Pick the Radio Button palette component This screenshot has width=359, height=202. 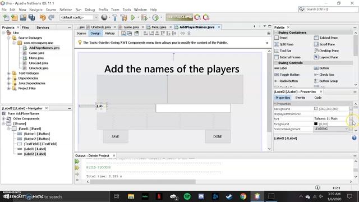click(286, 81)
